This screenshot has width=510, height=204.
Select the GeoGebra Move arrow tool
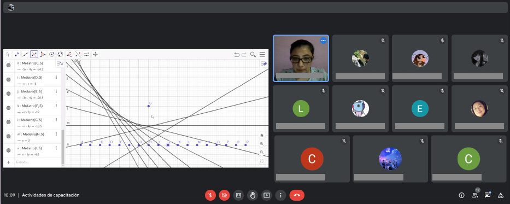coord(8,54)
